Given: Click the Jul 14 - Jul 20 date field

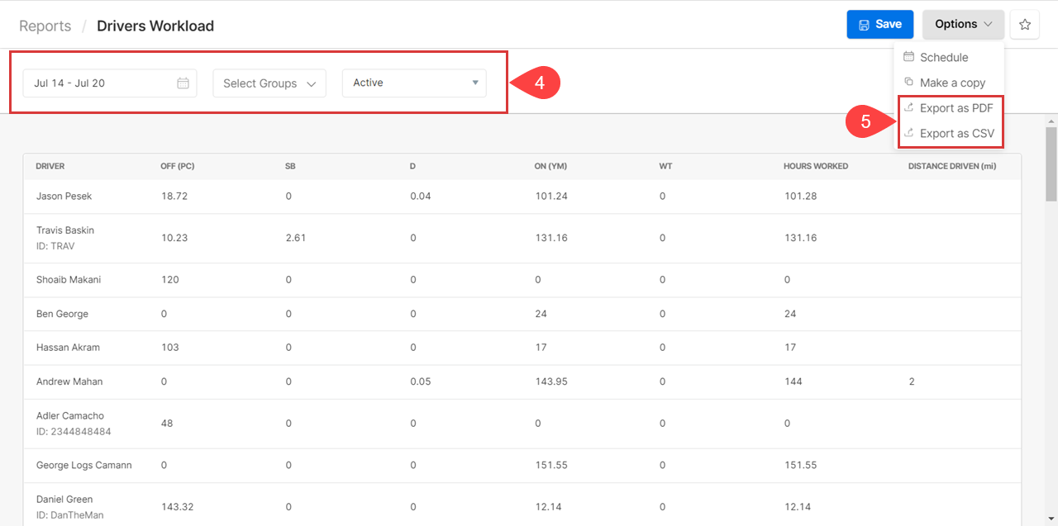Looking at the screenshot, I should (99, 83).
